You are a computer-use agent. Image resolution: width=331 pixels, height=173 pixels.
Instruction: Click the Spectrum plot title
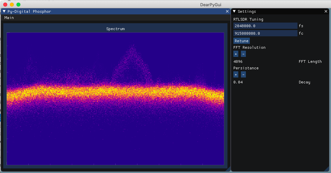(x=115, y=29)
